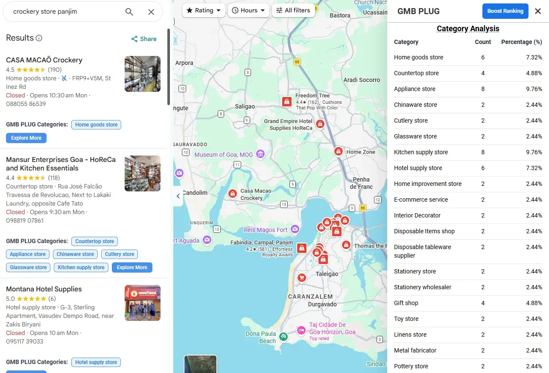Click the Mansur Enterprises photo thumbnail
The height and width of the screenshot is (373, 549).
click(143, 173)
